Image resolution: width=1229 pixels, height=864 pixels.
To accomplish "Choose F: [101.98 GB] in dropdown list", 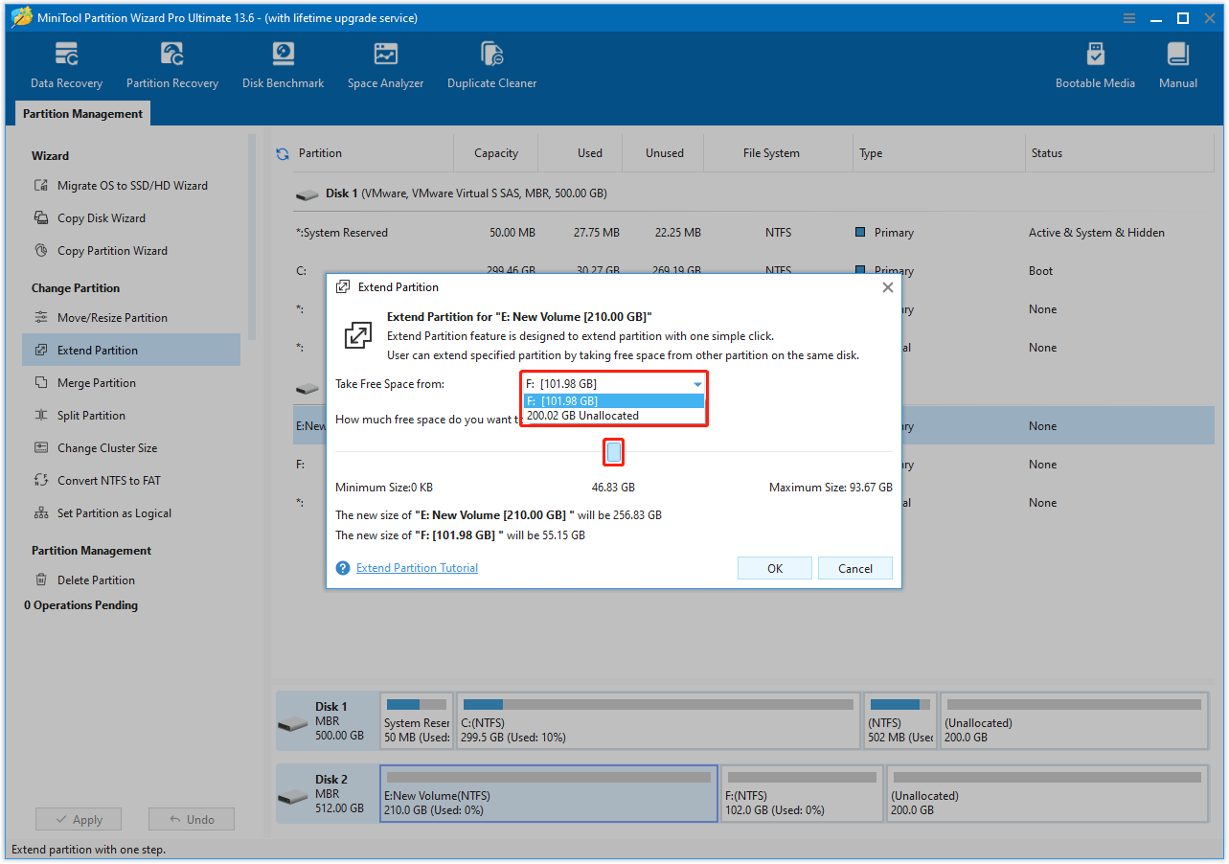I will point(613,401).
